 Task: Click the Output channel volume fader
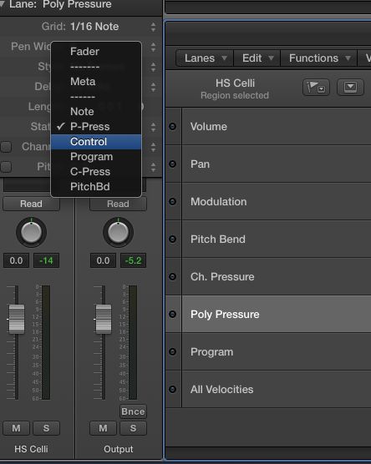click(104, 319)
